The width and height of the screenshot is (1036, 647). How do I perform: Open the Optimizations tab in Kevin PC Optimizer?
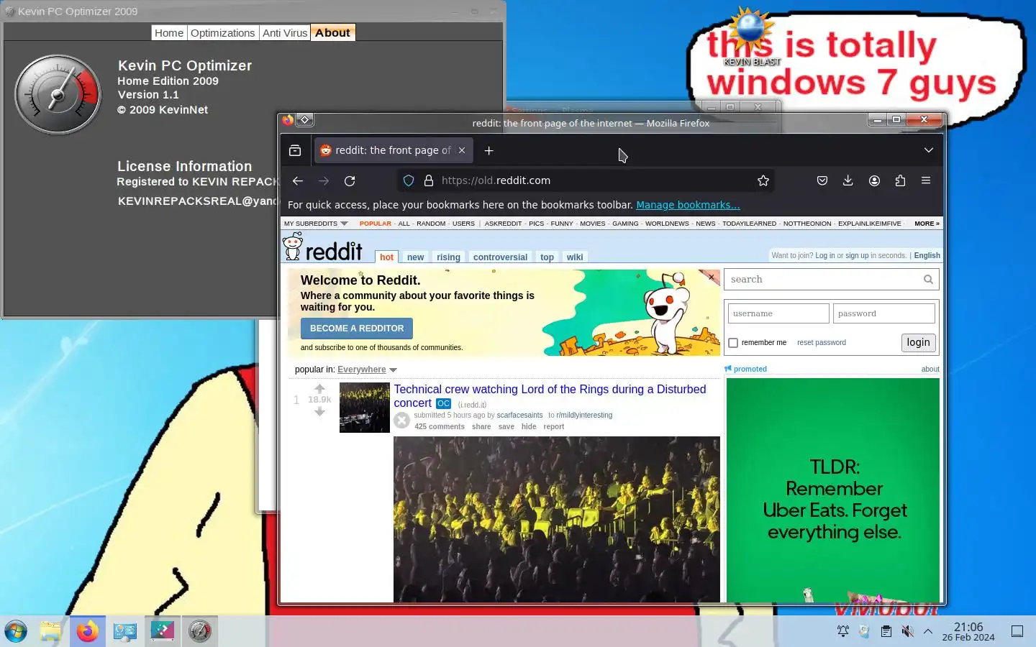click(223, 33)
